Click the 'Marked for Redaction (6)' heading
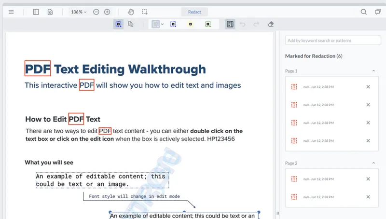The image size is (386, 219). (314, 56)
